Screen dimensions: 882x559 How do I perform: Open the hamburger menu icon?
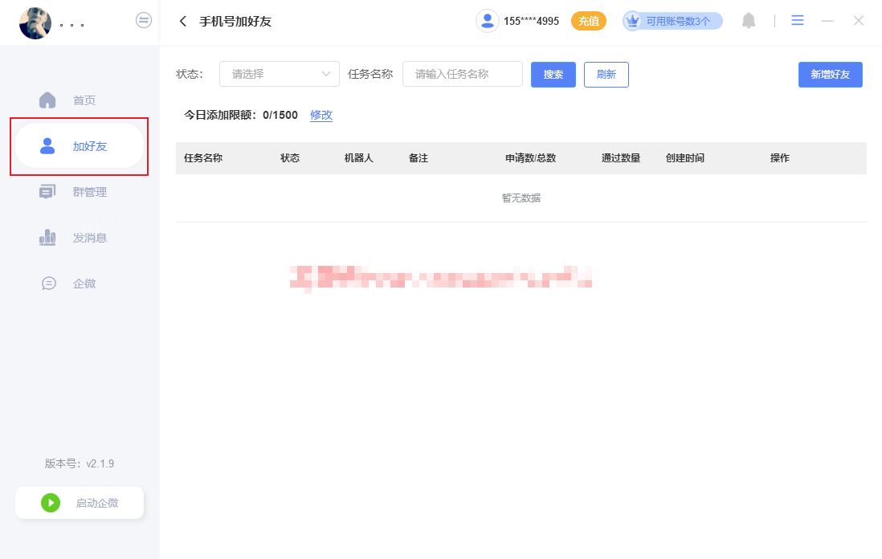point(797,20)
